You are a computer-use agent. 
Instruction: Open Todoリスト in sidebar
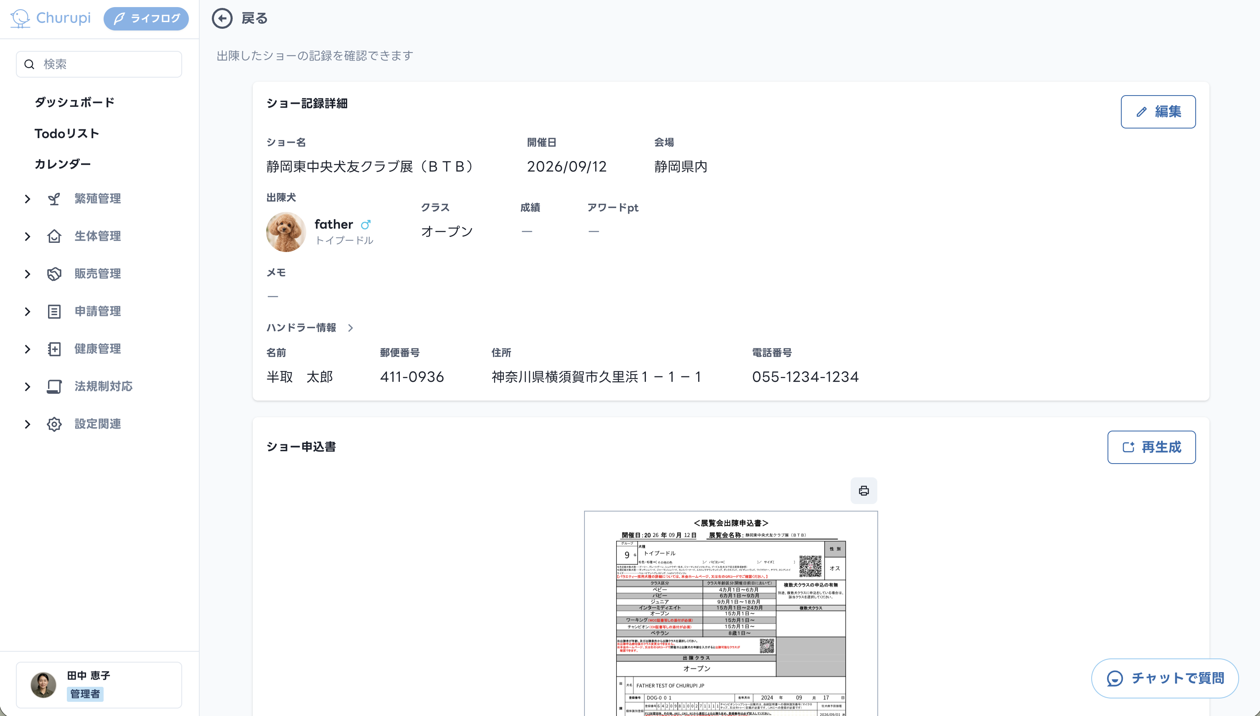coord(67,133)
